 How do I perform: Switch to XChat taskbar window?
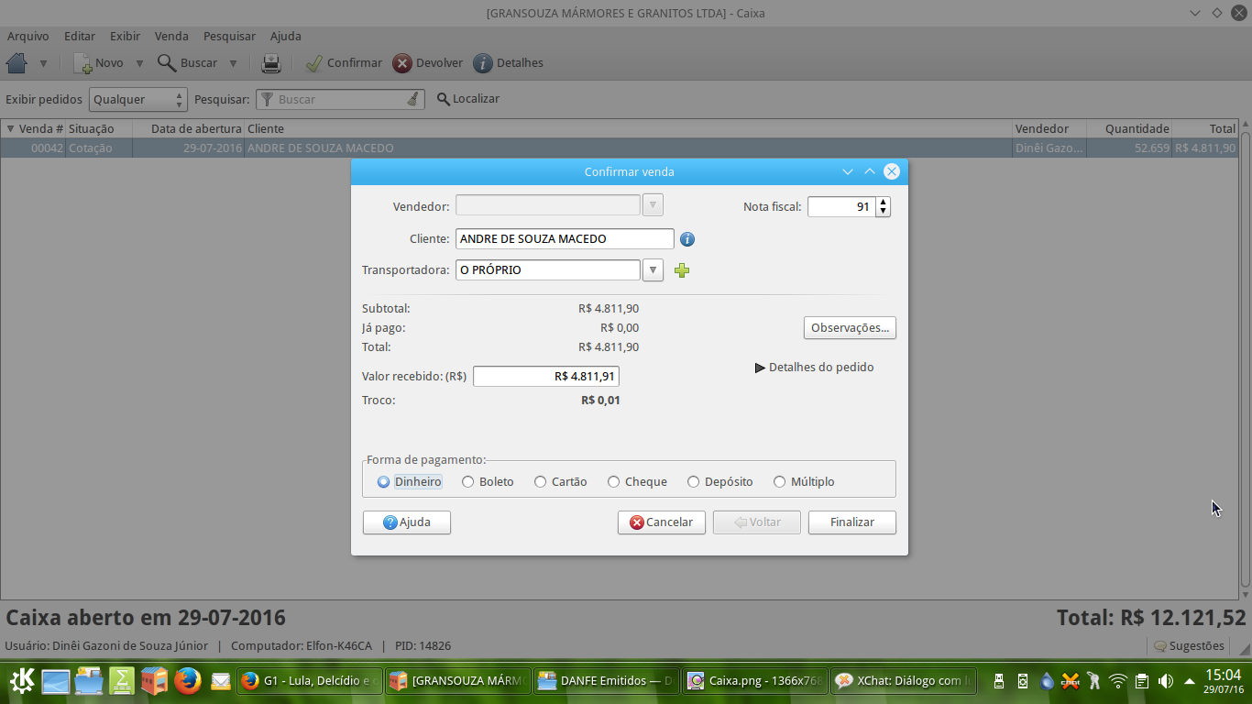(x=904, y=681)
